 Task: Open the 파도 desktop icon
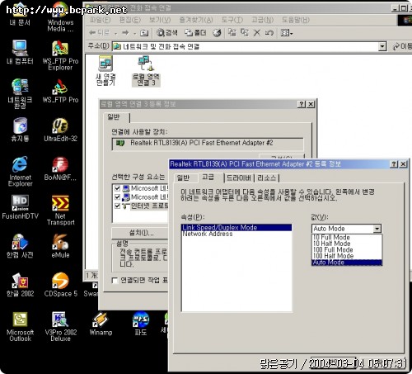(141, 324)
